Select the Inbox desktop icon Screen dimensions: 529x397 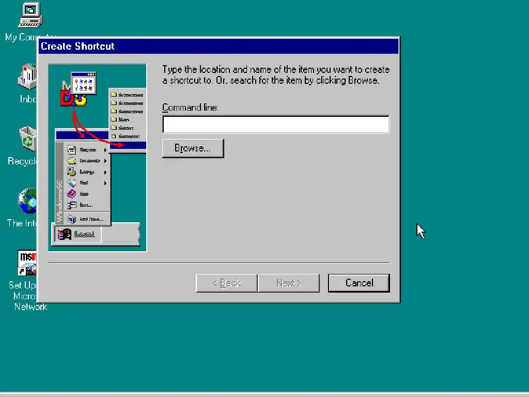[27, 77]
